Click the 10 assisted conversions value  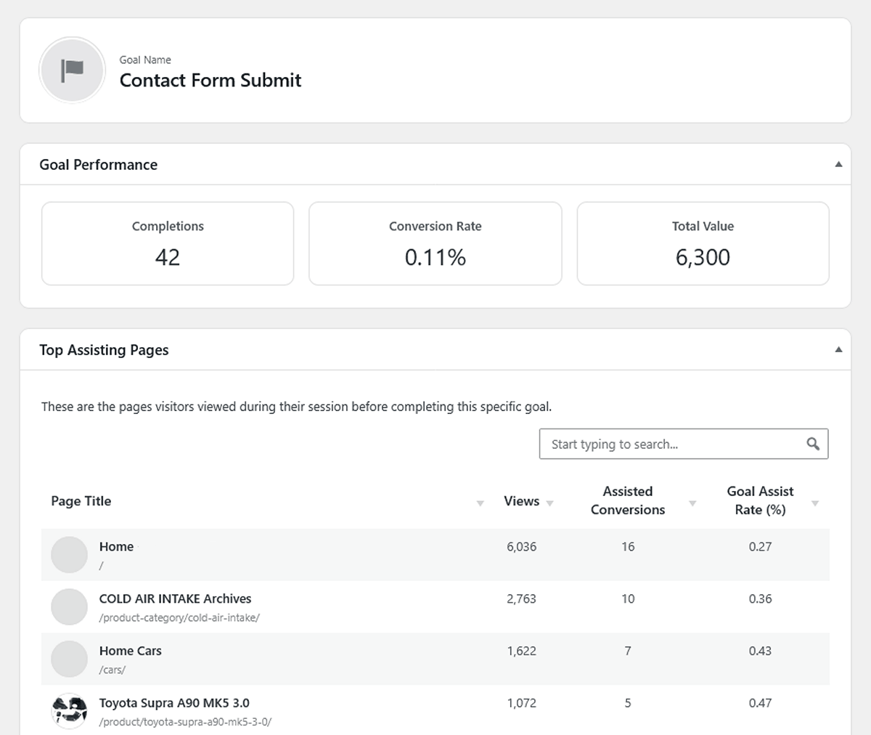tap(628, 599)
